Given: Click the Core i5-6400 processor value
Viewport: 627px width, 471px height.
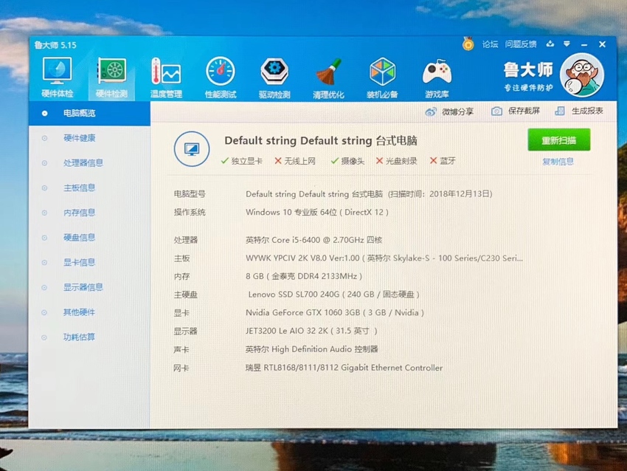Looking at the screenshot, I should (x=314, y=240).
